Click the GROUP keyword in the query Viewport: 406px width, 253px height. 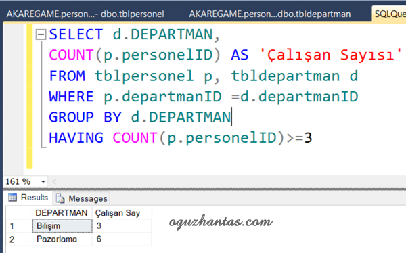point(71,117)
